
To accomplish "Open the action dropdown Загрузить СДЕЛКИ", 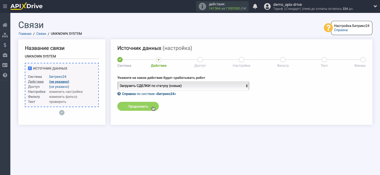I will (183, 86).
